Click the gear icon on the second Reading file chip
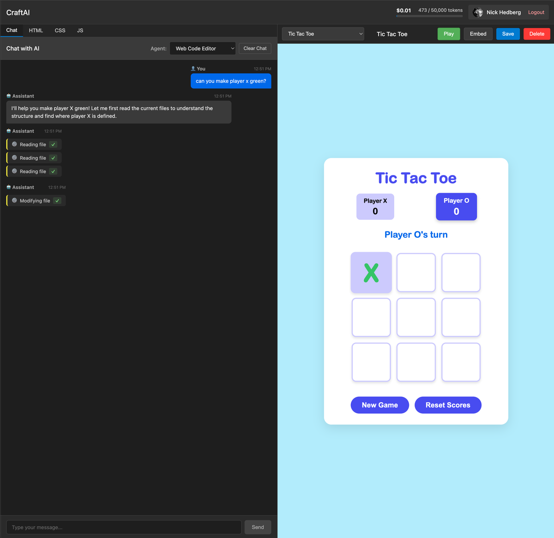Screen dimensions: 554x538 pos(14,157)
